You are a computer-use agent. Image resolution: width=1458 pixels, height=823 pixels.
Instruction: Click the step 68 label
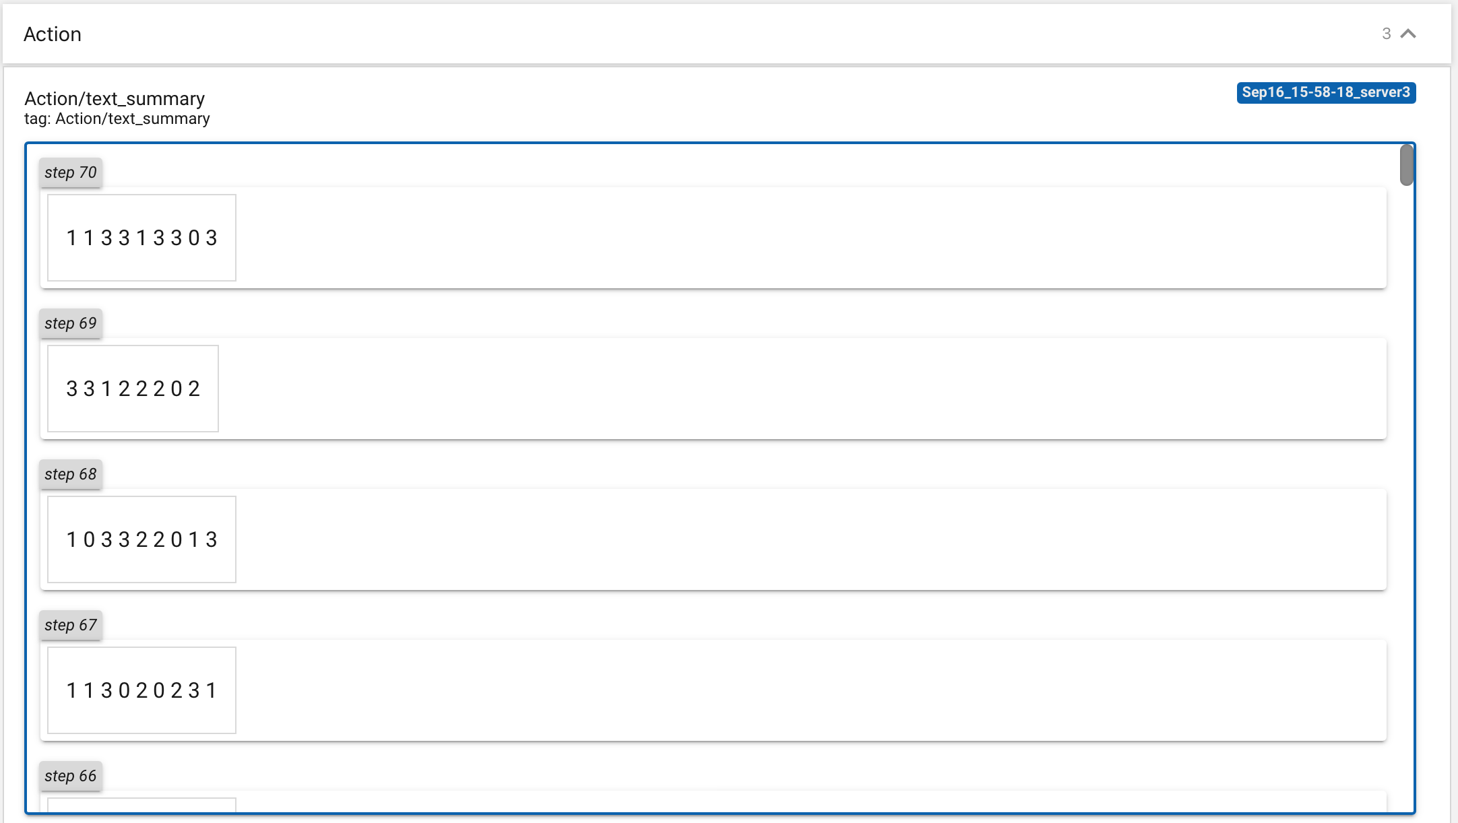[x=71, y=474]
